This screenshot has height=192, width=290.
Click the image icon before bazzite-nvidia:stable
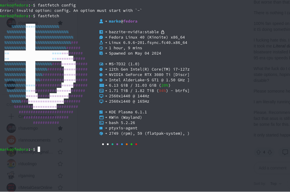101,32
